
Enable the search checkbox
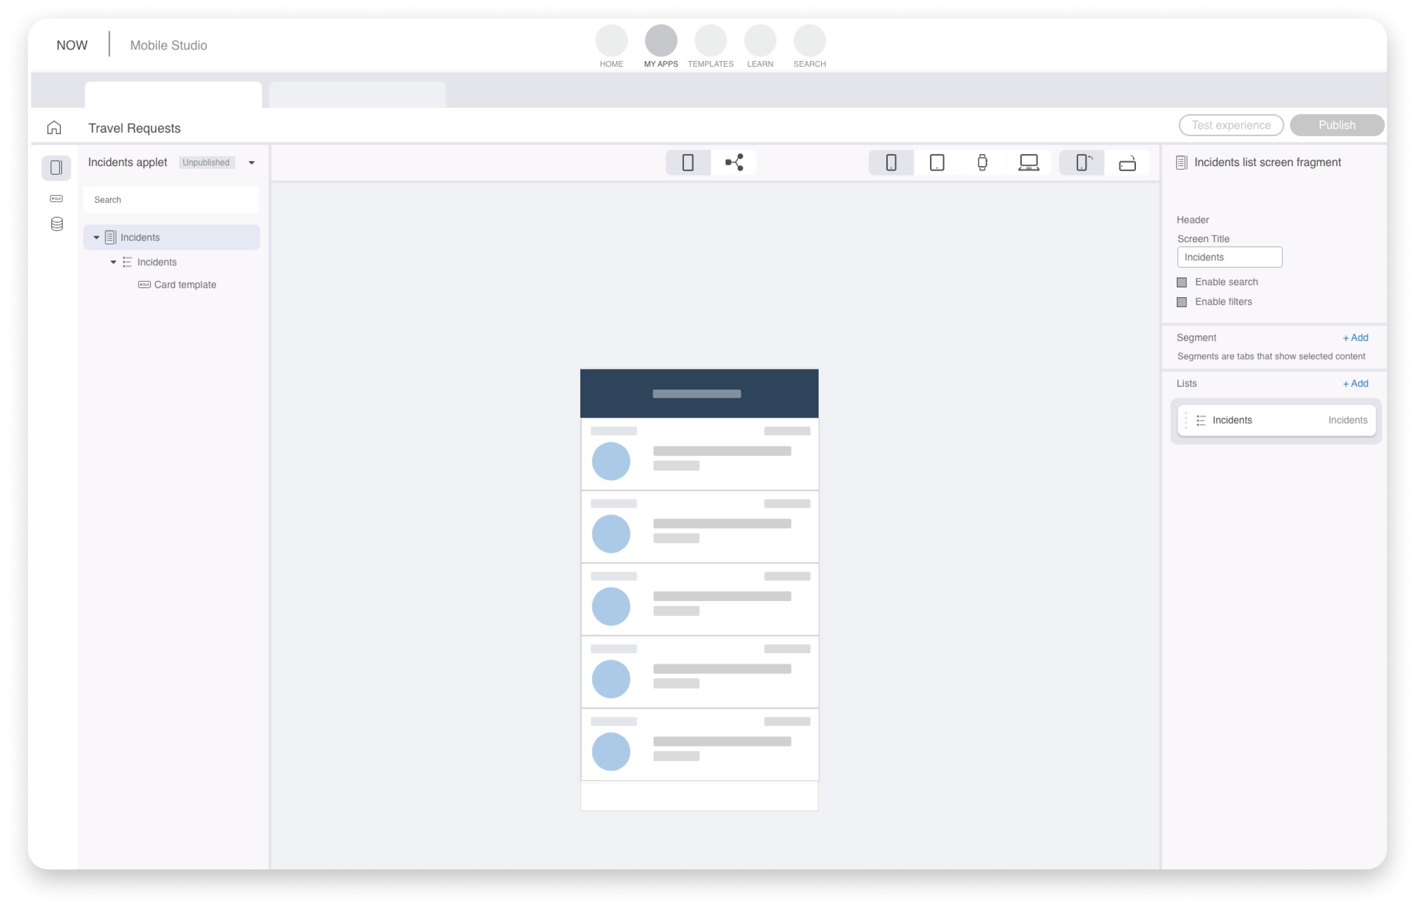pyautogui.click(x=1181, y=282)
